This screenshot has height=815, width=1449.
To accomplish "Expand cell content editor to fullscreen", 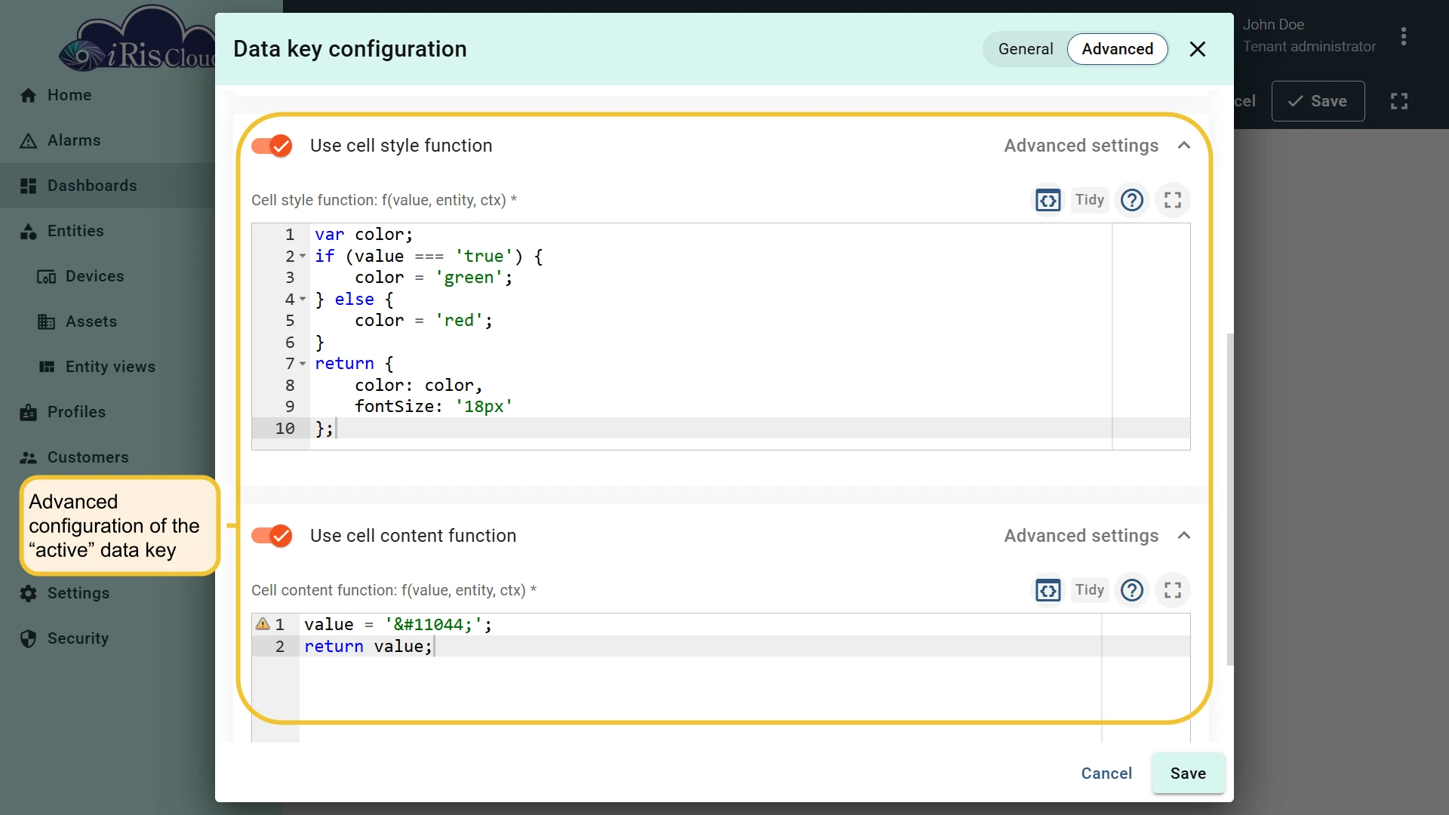I will coord(1173,590).
